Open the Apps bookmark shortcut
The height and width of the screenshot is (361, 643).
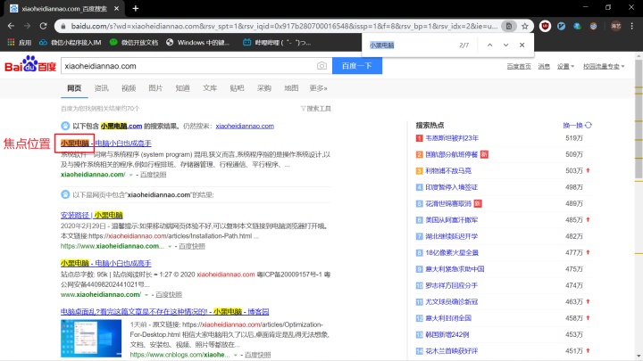[20, 42]
